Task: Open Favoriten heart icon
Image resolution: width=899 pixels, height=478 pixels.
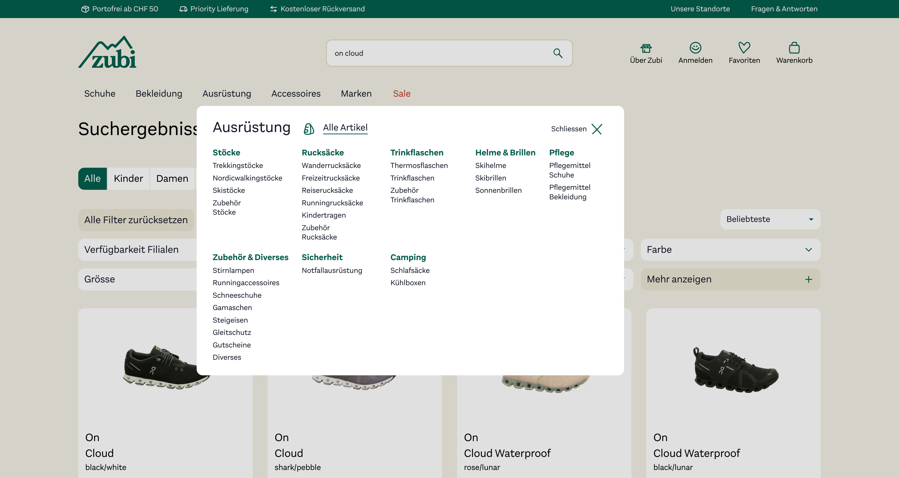Action: 744,48
